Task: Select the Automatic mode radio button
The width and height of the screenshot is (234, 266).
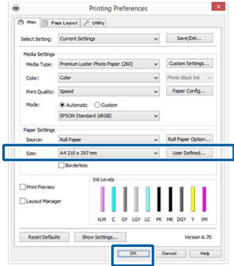Action: pyautogui.click(x=74, y=105)
